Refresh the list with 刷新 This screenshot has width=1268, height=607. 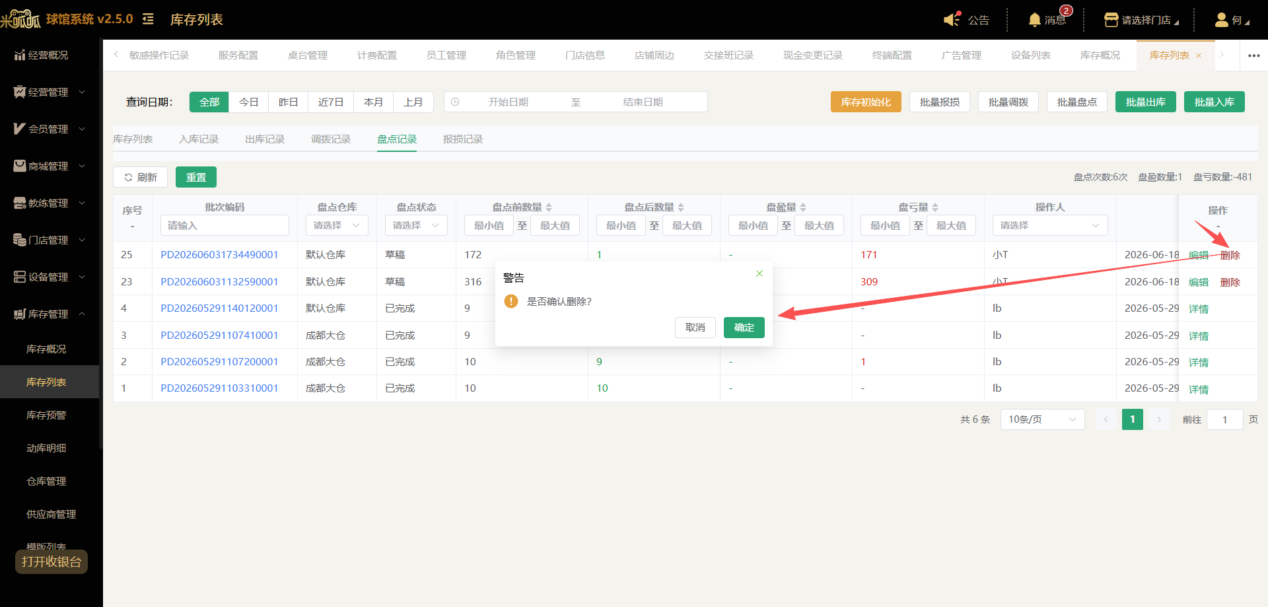[141, 177]
